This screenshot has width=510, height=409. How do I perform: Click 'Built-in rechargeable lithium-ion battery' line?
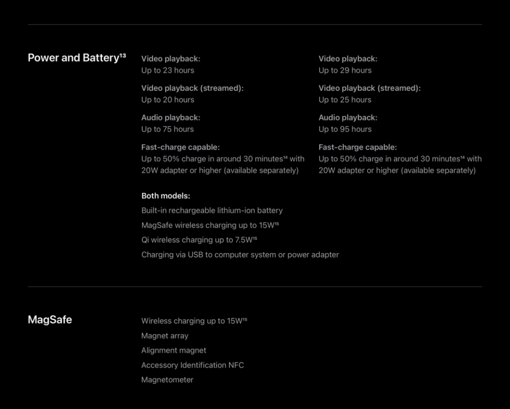click(212, 210)
